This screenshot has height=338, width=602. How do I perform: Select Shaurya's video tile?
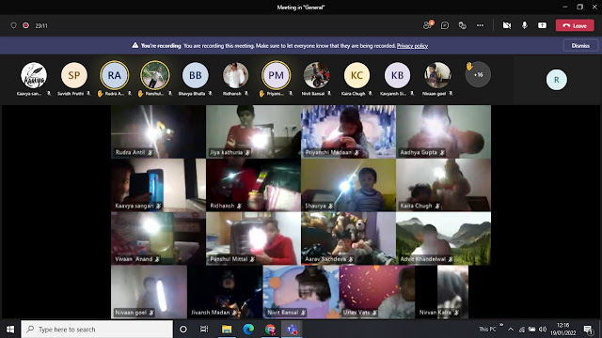point(349,185)
